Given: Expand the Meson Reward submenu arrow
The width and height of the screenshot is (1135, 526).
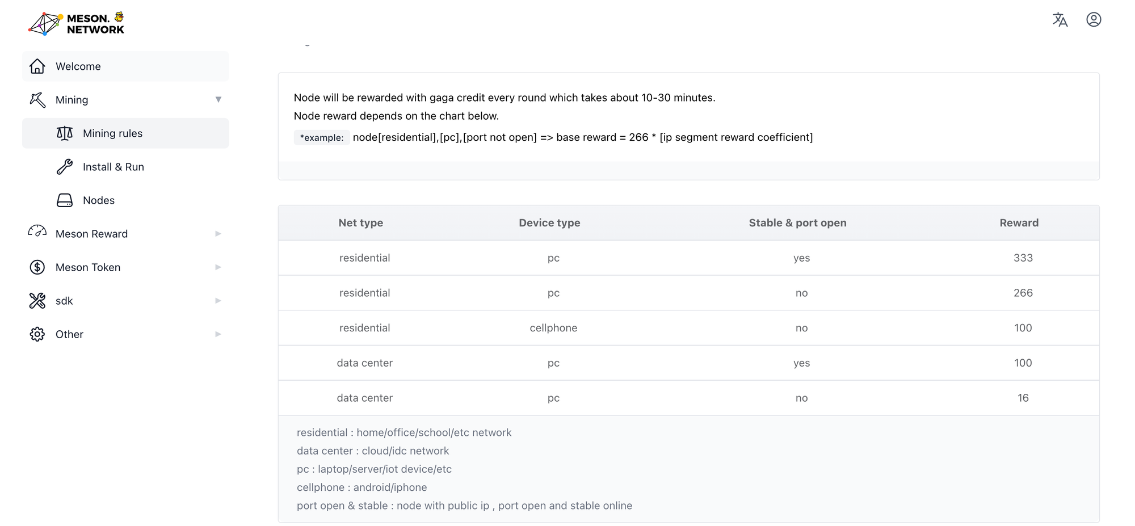Looking at the screenshot, I should pos(218,234).
